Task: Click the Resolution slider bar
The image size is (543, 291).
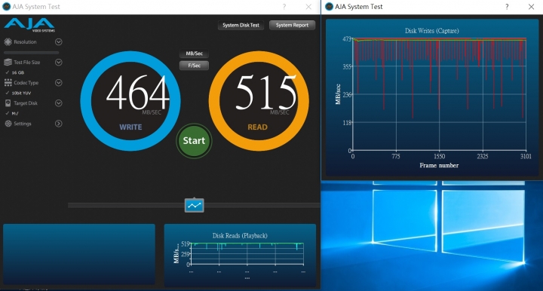Action: coord(31,53)
